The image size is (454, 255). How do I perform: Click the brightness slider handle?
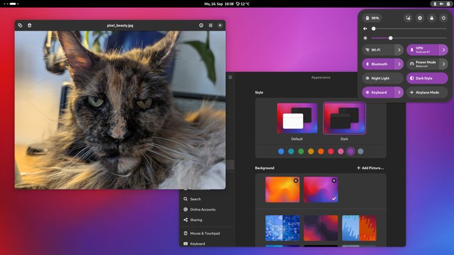click(390, 38)
